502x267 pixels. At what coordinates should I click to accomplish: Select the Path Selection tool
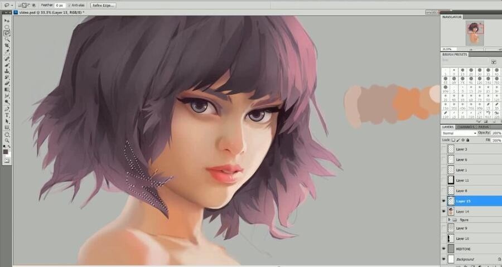point(7,122)
